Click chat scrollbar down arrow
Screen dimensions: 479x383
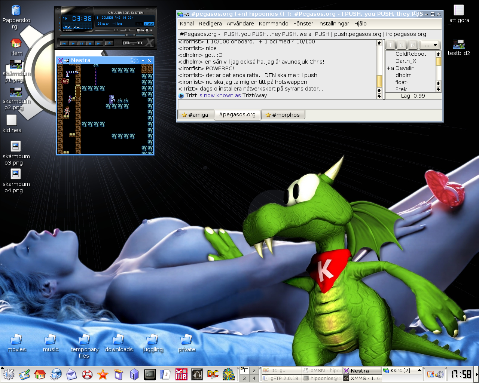pos(379,96)
